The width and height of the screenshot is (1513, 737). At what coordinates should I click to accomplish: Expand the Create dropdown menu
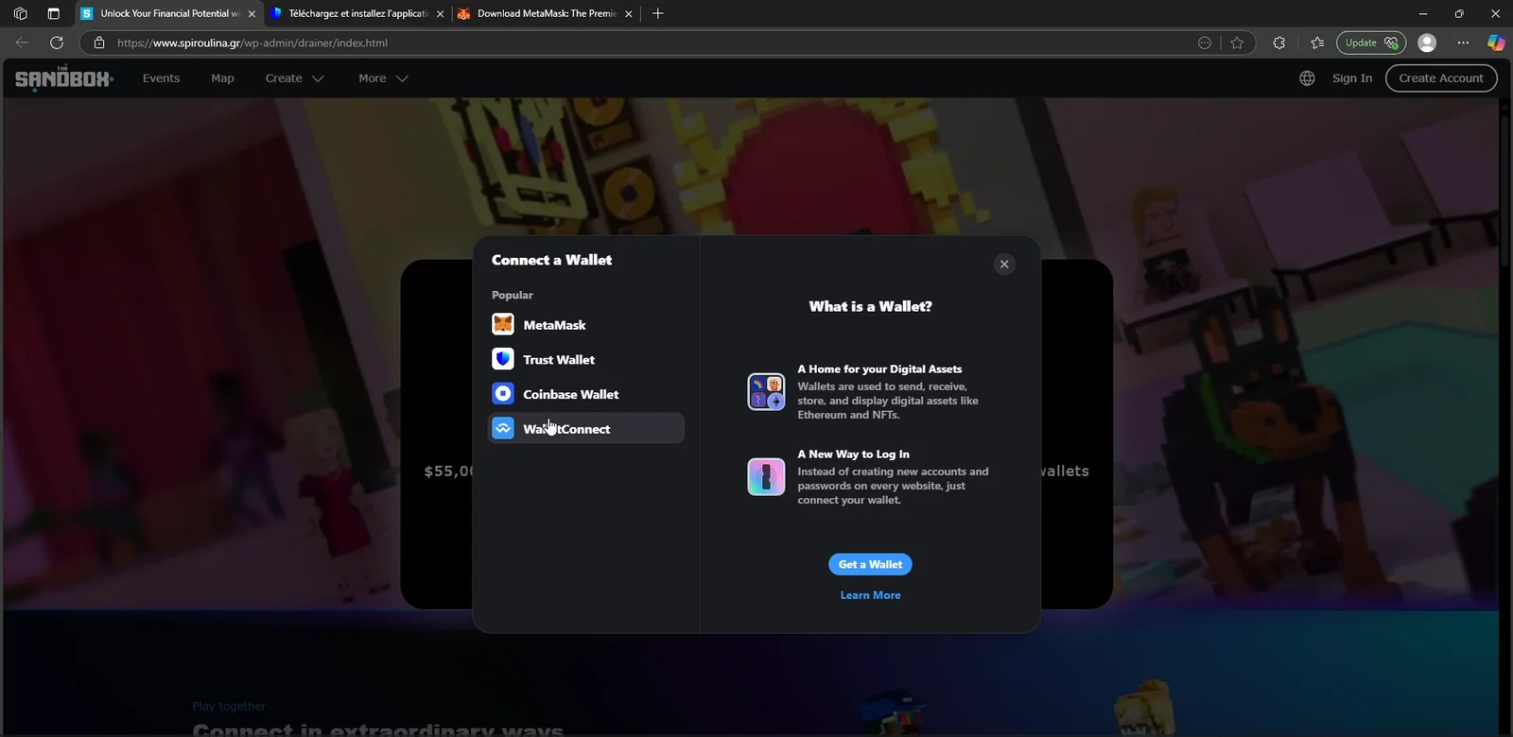tap(294, 78)
